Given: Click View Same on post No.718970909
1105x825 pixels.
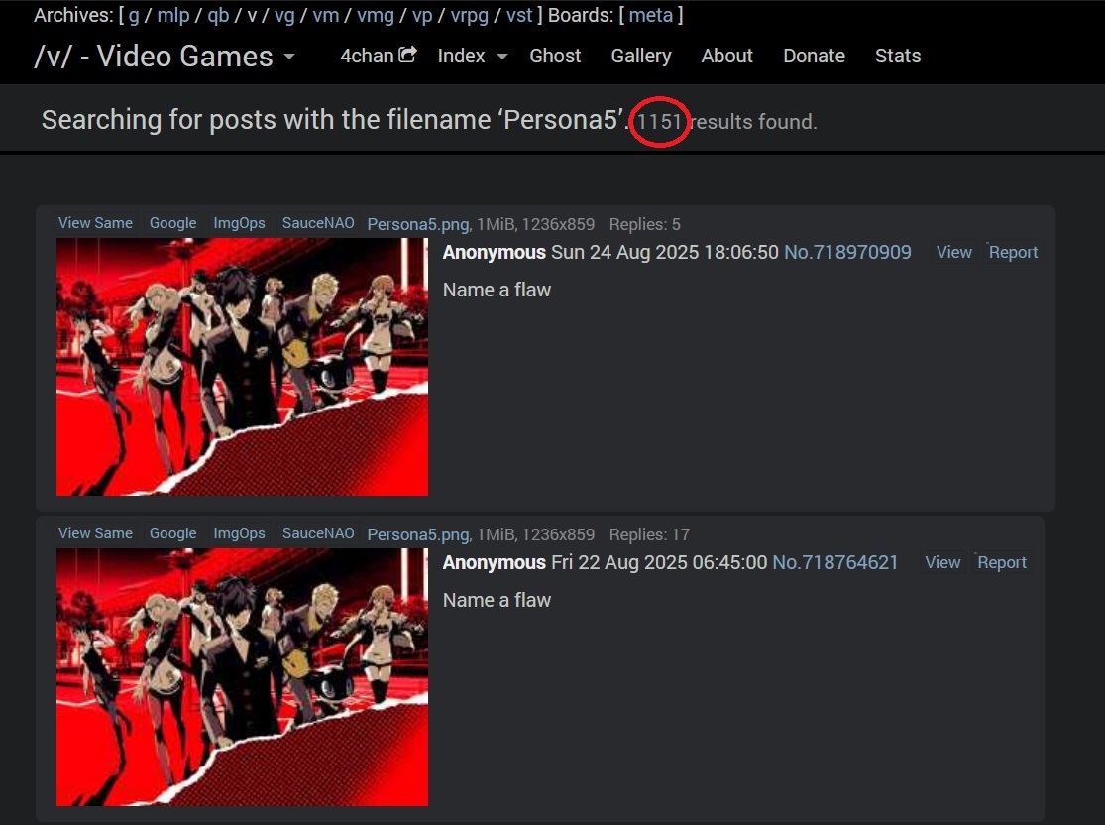Looking at the screenshot, I should [95, 223].
